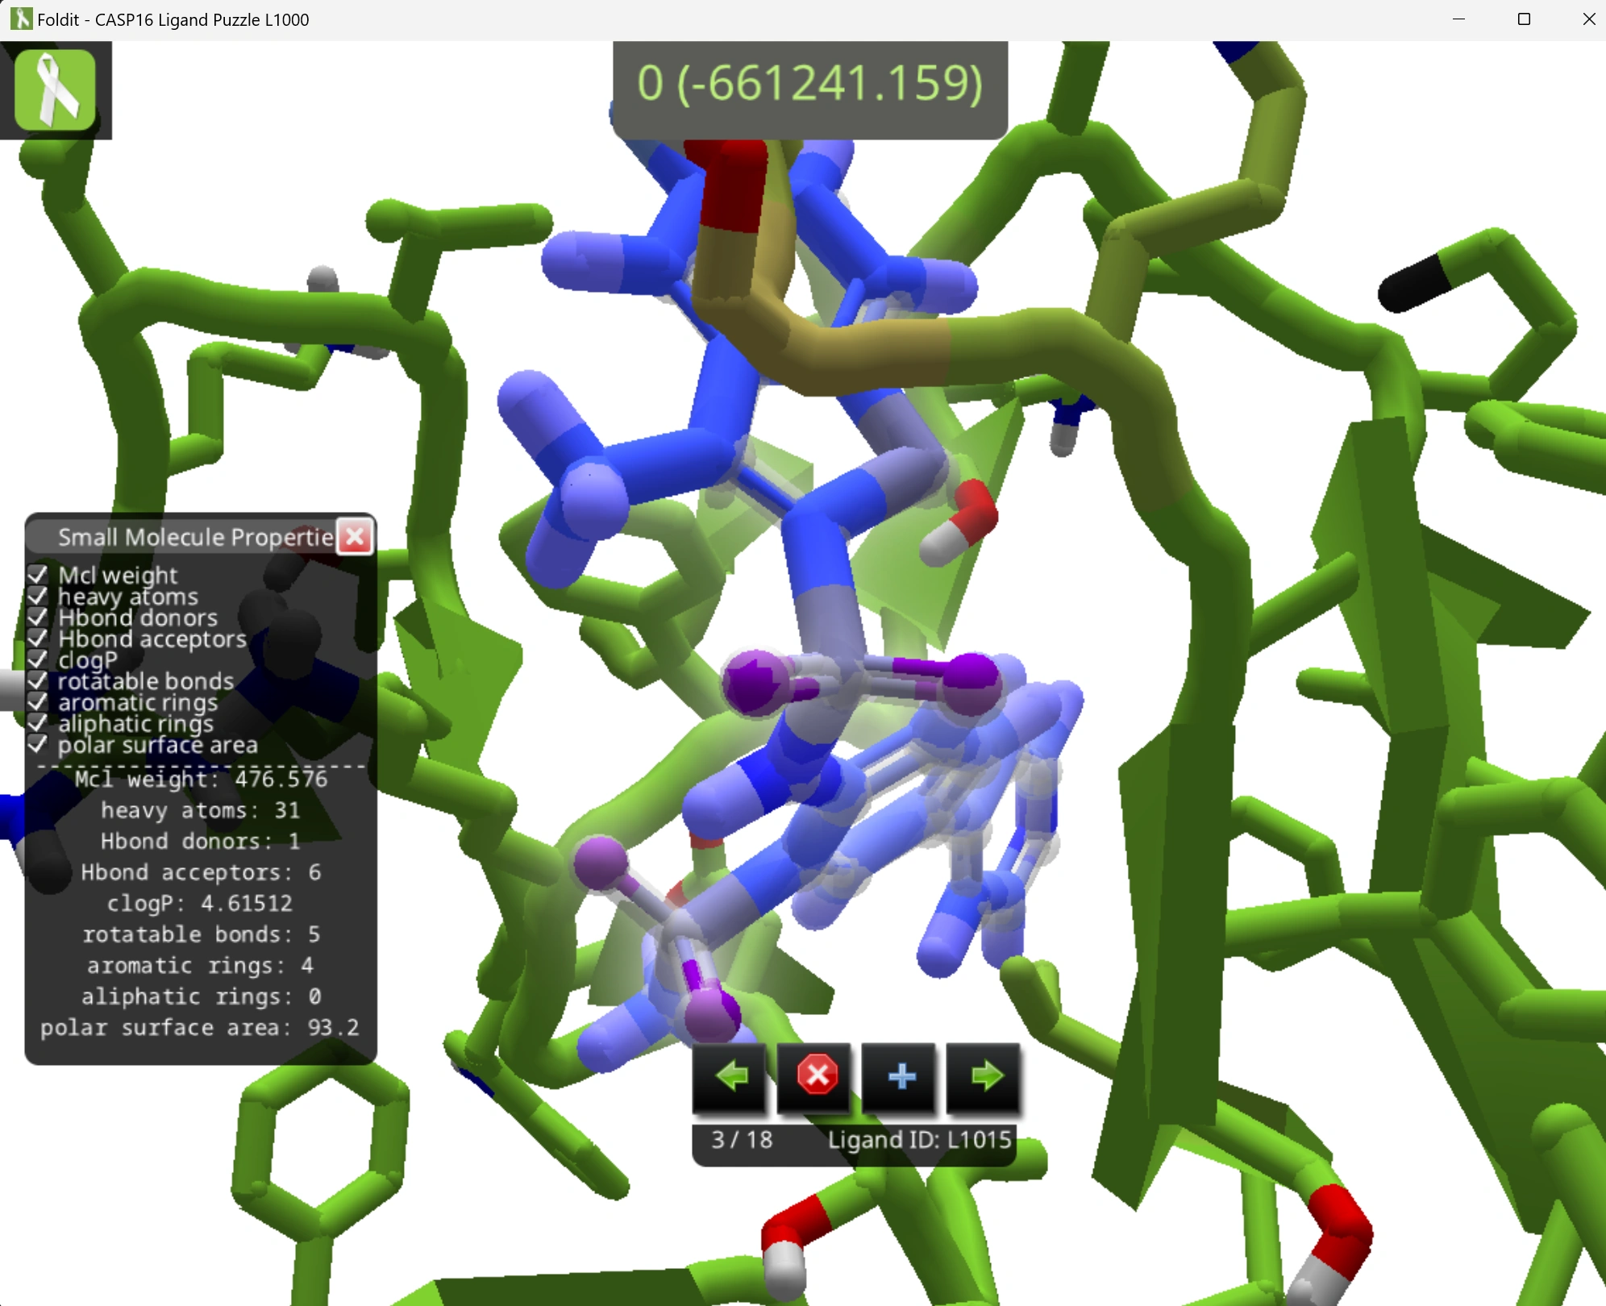Uncheck the clogP property checkbox

point(38,659)
